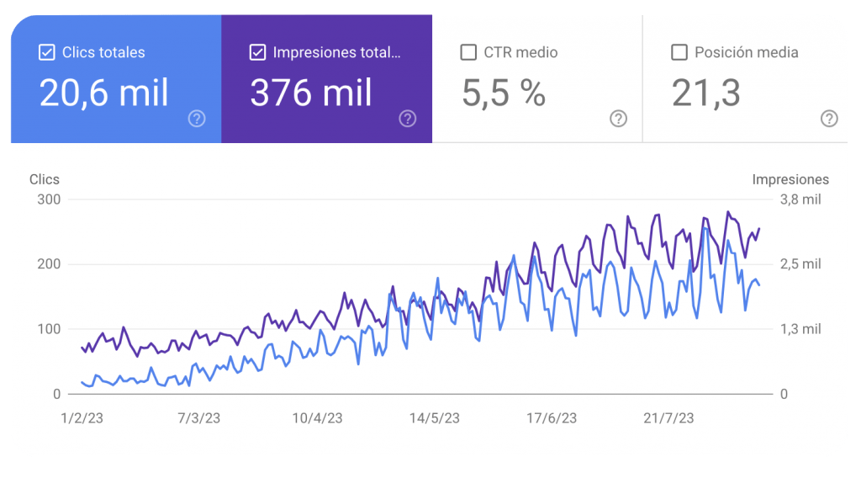
Task: Click the 14/5/23 date label on chart
Action: [435, 418]
